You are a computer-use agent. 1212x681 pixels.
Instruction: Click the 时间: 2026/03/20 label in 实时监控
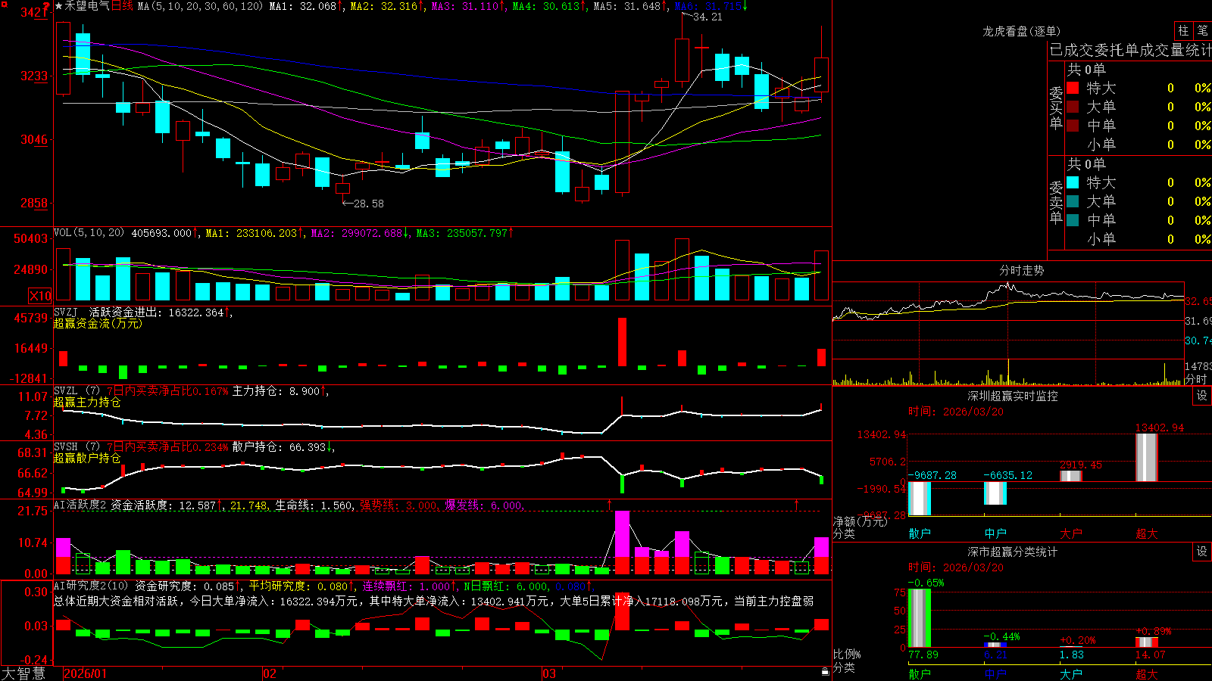956,412
